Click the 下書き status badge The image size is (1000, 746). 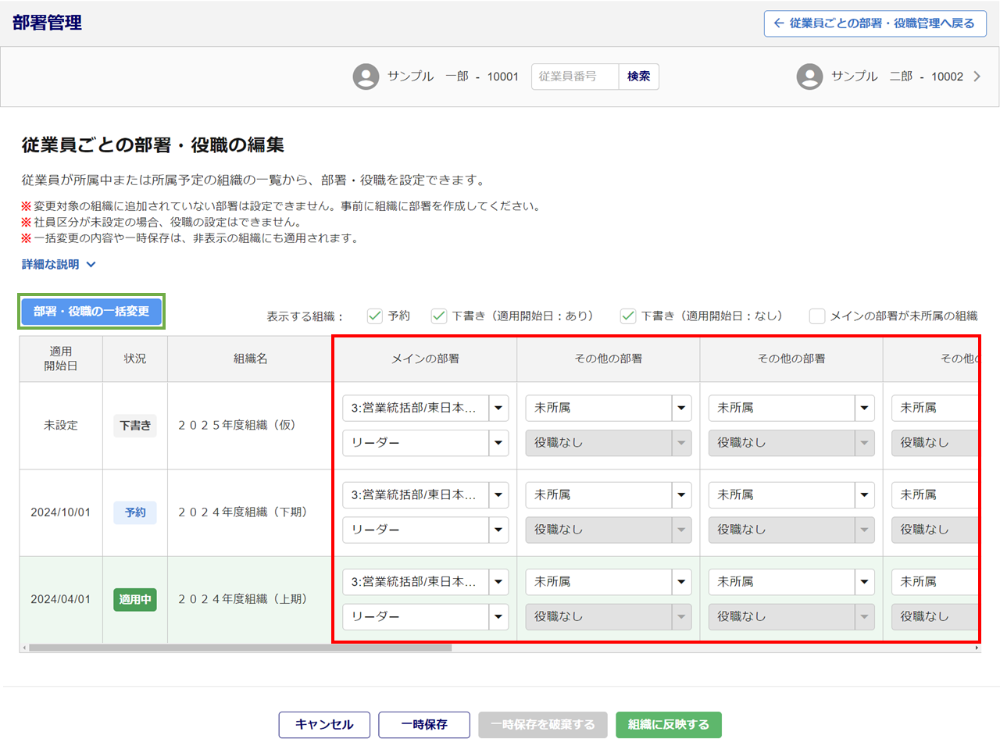click(x=135, y=426)
